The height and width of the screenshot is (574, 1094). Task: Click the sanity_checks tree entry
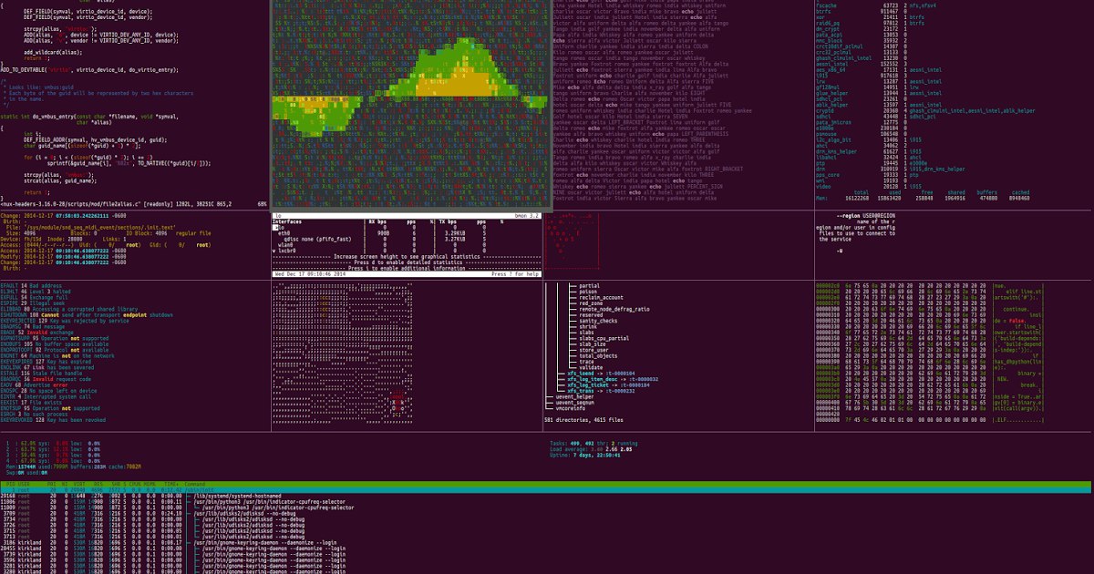pos(598,321)
